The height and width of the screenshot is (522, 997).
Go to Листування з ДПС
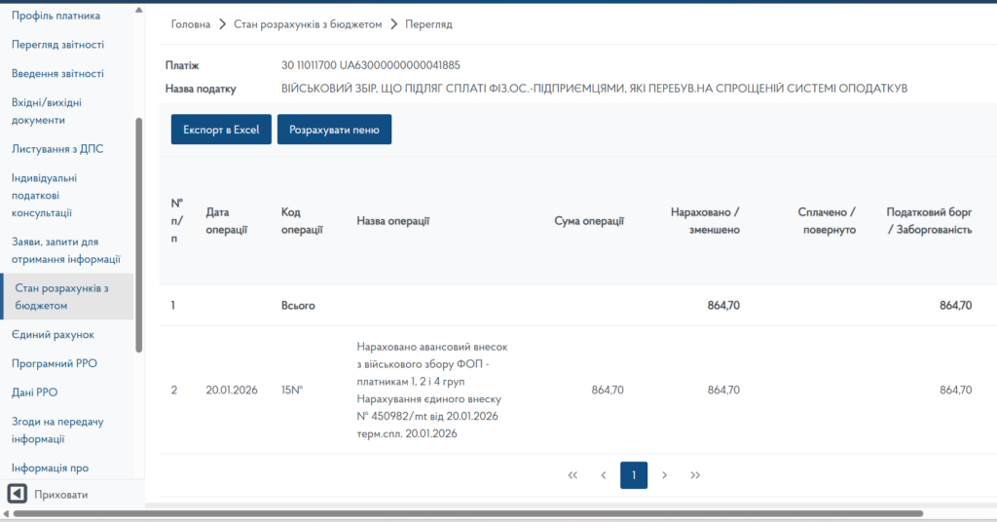pos(57,149)
